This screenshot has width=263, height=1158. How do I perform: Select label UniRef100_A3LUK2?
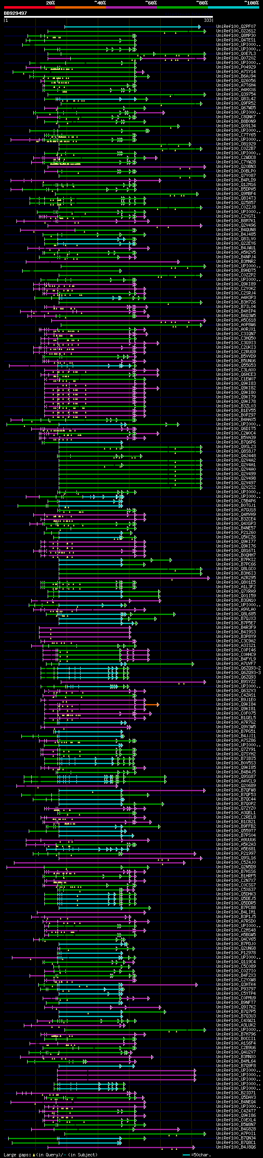coord(235,1025)
